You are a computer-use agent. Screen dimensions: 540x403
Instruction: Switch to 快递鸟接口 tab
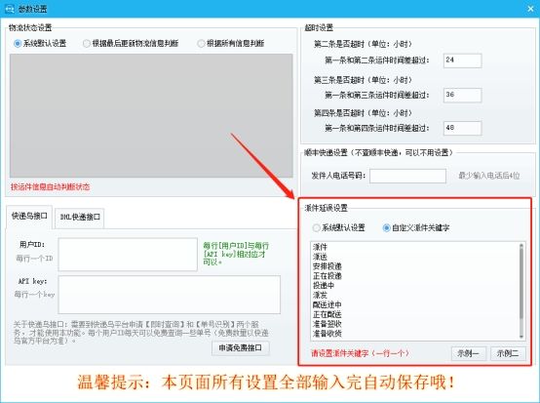(x=29, y=217)
